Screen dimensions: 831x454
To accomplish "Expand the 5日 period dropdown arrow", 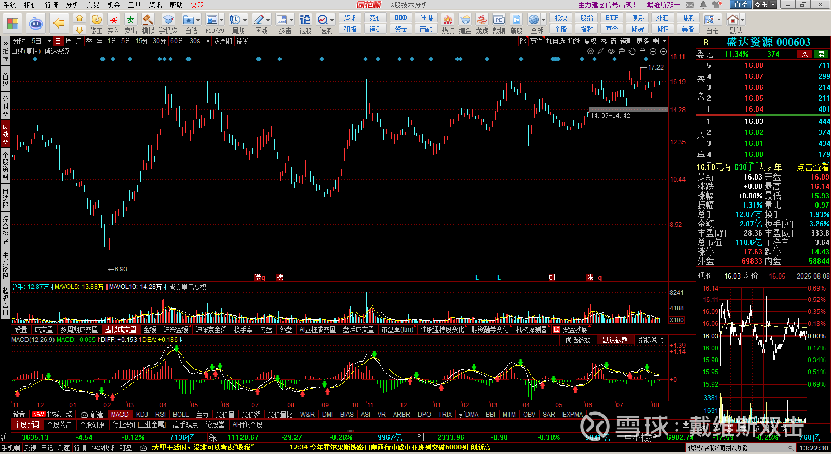I will click(49, 41).
